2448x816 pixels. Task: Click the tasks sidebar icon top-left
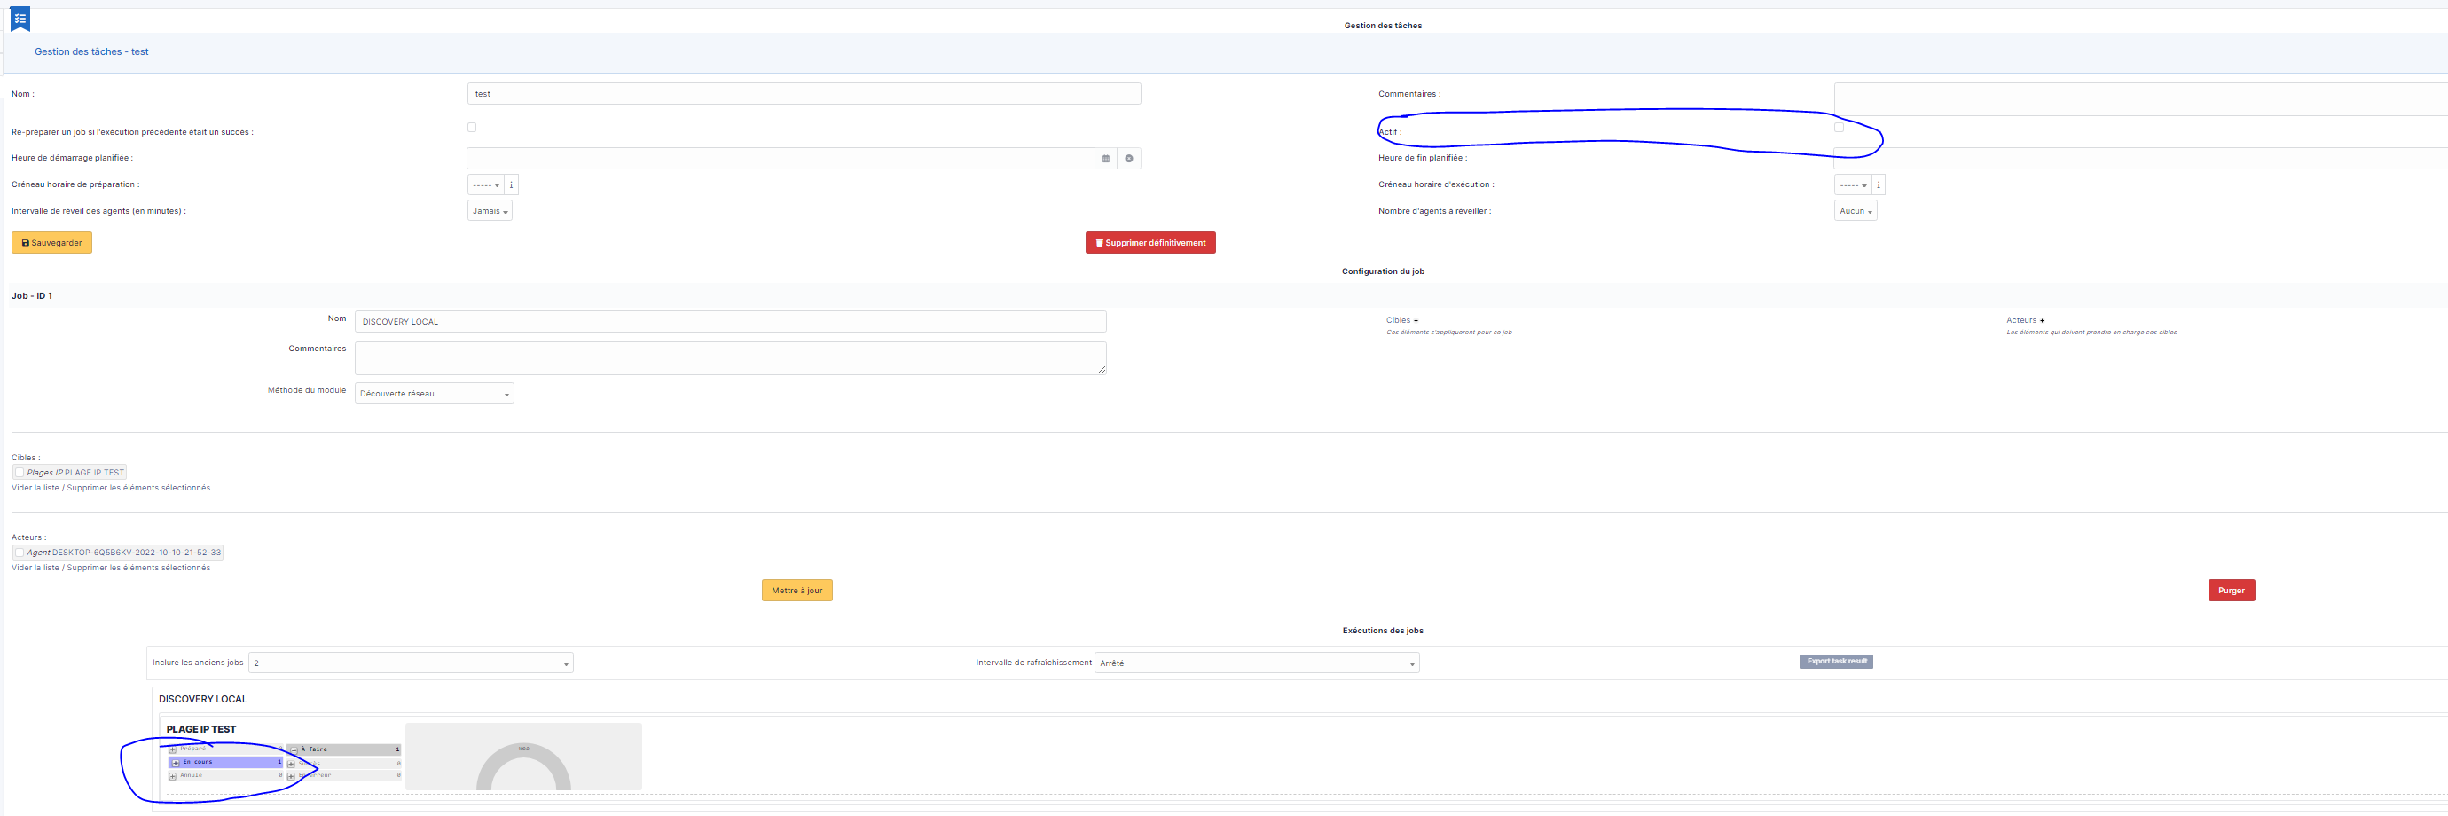21,18
